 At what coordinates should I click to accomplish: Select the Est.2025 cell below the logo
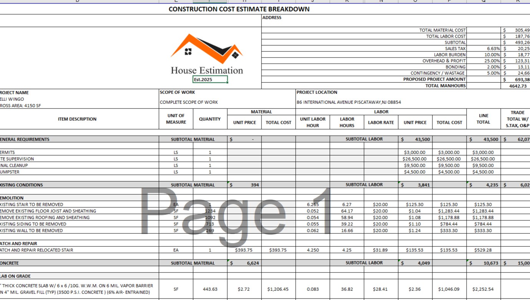[210, 80]
